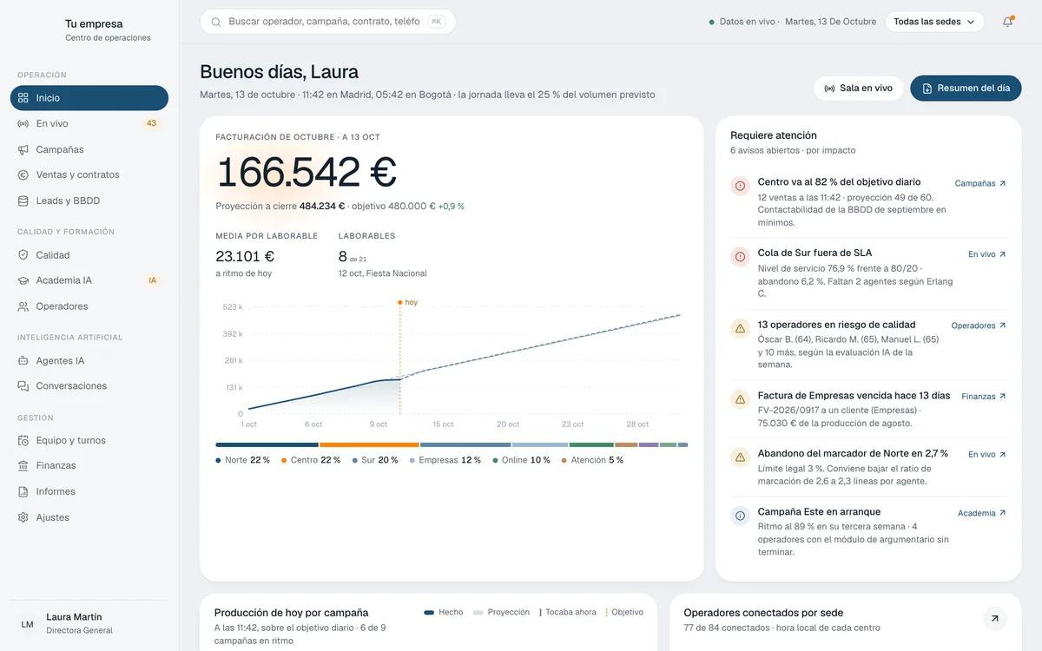Follow the Operadores link in alerts
1042x651 pixels.
[979, 325]
